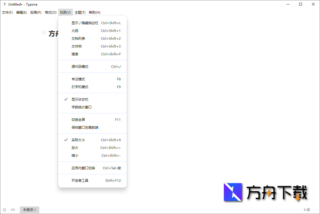
Task: Click the 未激活 label in the status bar
Action: pos(28,210)
